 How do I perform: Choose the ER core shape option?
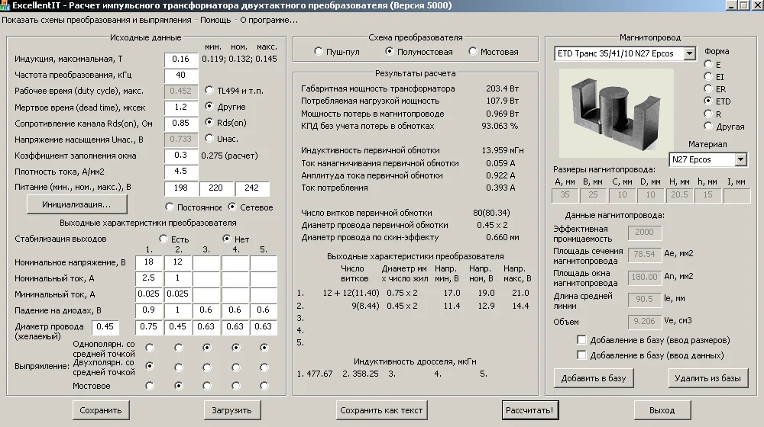pos(708,89)
